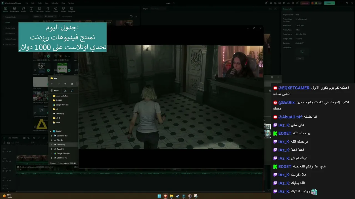355x199 pixels.
Task: Open the Transitions tab
Action: coord(40,10)
